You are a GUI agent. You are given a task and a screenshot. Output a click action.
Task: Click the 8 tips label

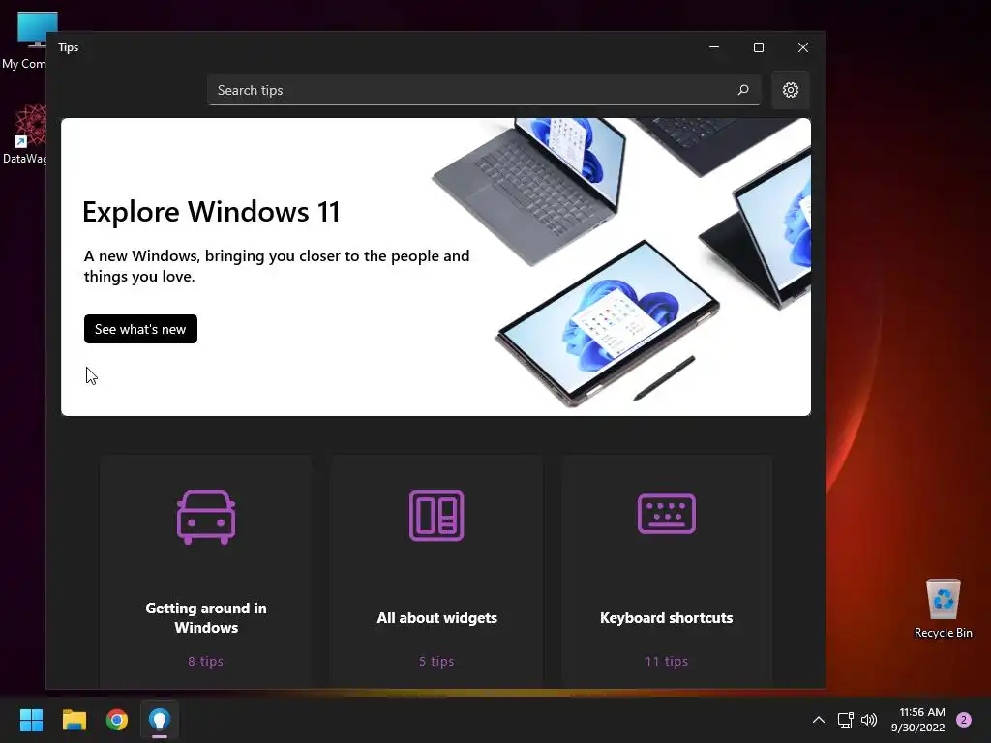point(205,661)
